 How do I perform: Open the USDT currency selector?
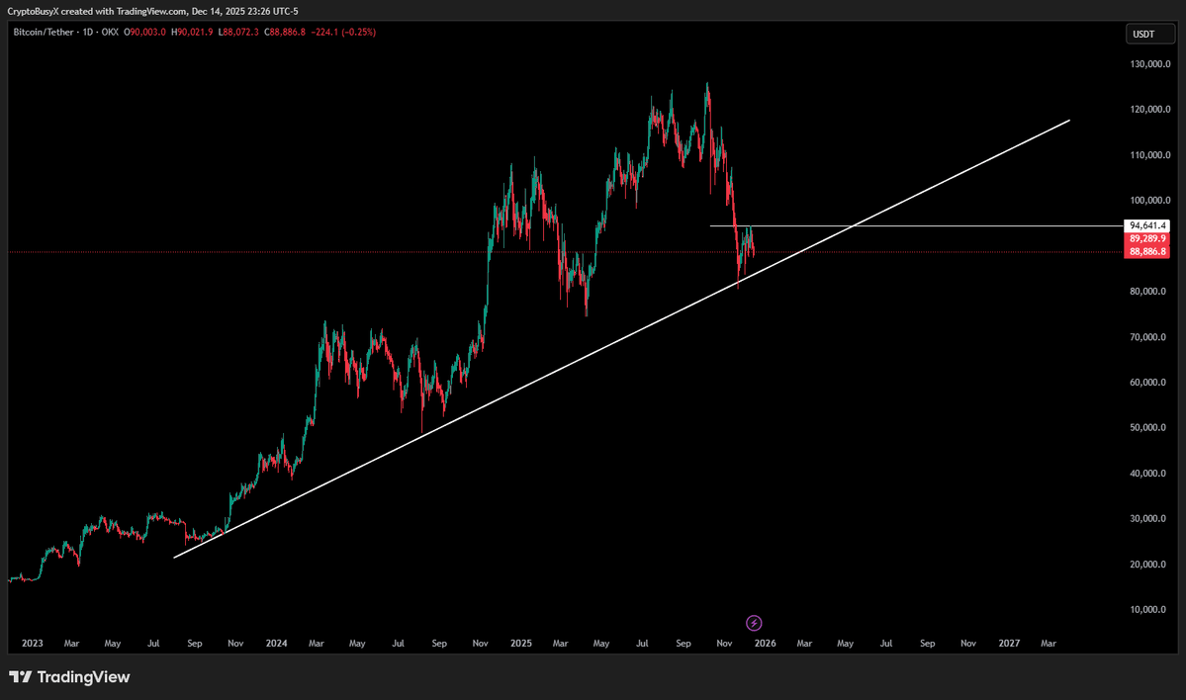pyautogui.click(x=1149, y=34)
